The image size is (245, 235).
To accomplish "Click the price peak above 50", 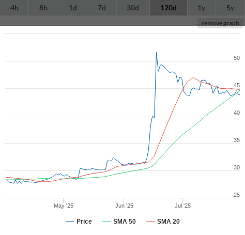I will [156, 53].
